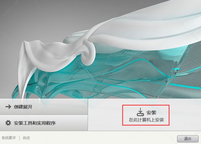Open the 创建展开 deployment option
The image size is (201, 144).
(44, 107)
